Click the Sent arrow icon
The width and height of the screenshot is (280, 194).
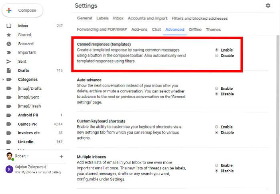pos(9,62)
